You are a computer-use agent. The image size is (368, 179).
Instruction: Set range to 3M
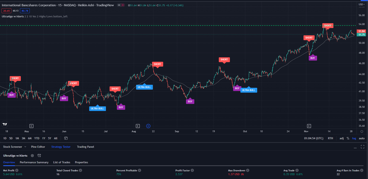24,138
